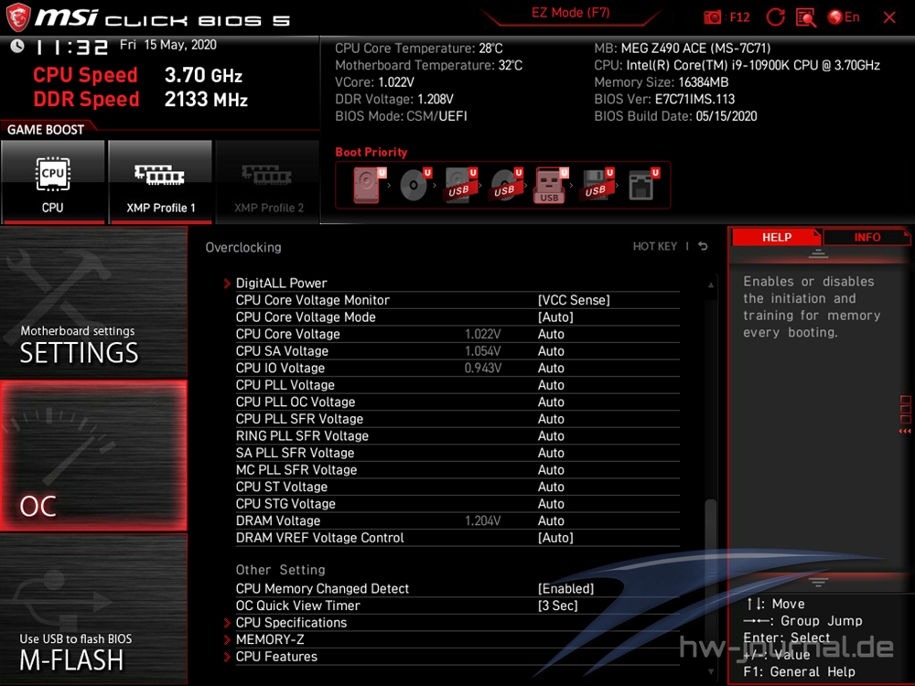Image resolution: width=915 pixels, height=686 pixels.
Task: Toggle XMP Profile 2
Action: click(268, 181)
